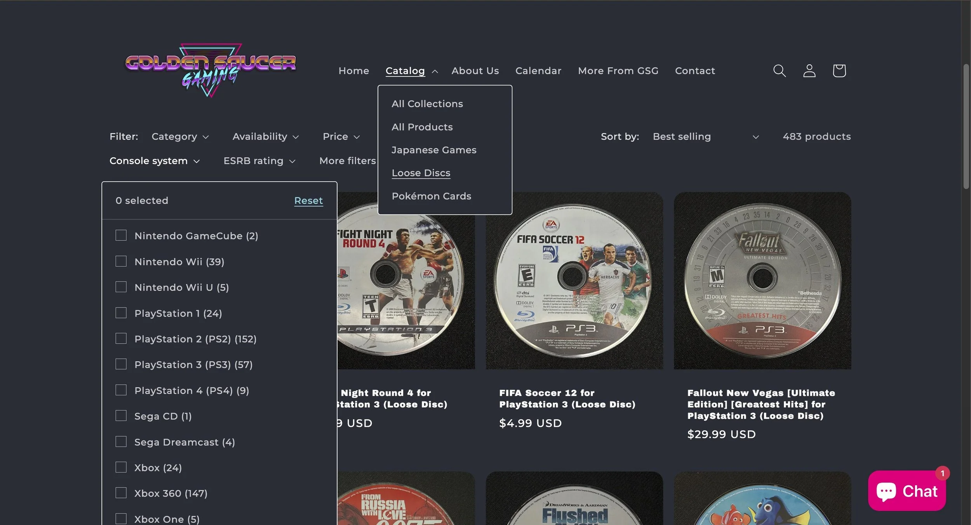971x525 pixels.
Task: Open Loose Discs from the Catalog menu
Action: point(421,172)
